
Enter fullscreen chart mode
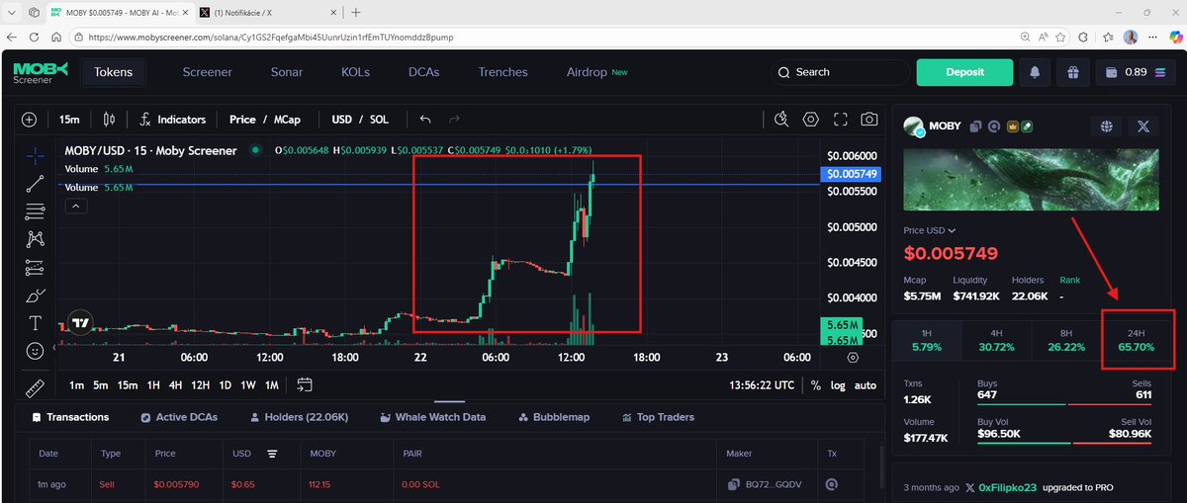pyautogui.click(x=841, y=120)
